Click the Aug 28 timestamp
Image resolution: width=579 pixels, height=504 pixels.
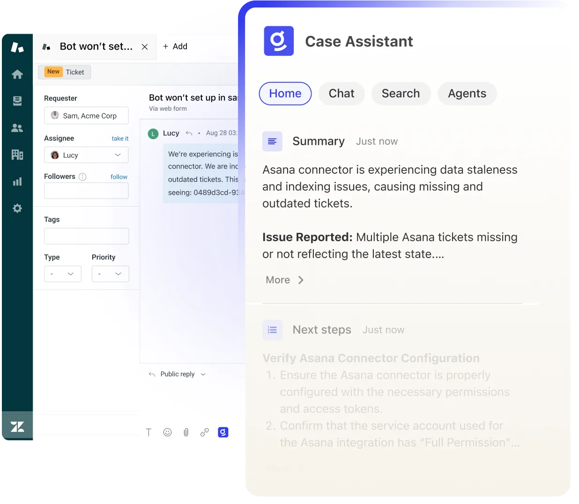pos(222,133)
